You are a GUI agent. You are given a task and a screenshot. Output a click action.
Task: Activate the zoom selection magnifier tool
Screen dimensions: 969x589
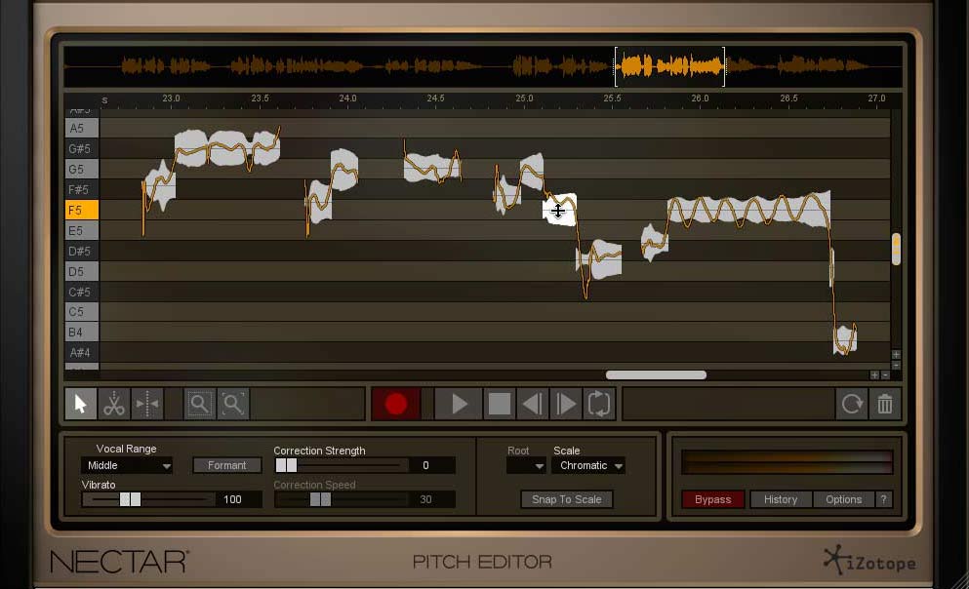200,405
